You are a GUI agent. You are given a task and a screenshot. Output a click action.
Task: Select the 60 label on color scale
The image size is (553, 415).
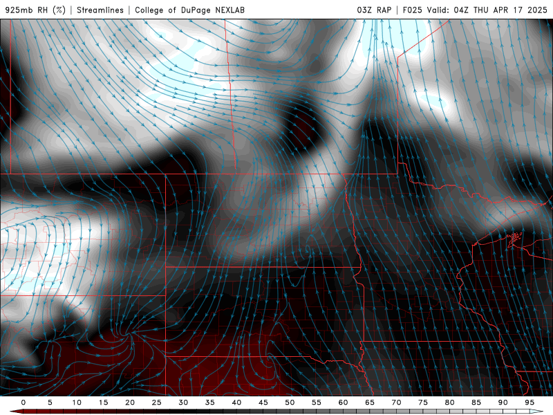coord(343,403)
